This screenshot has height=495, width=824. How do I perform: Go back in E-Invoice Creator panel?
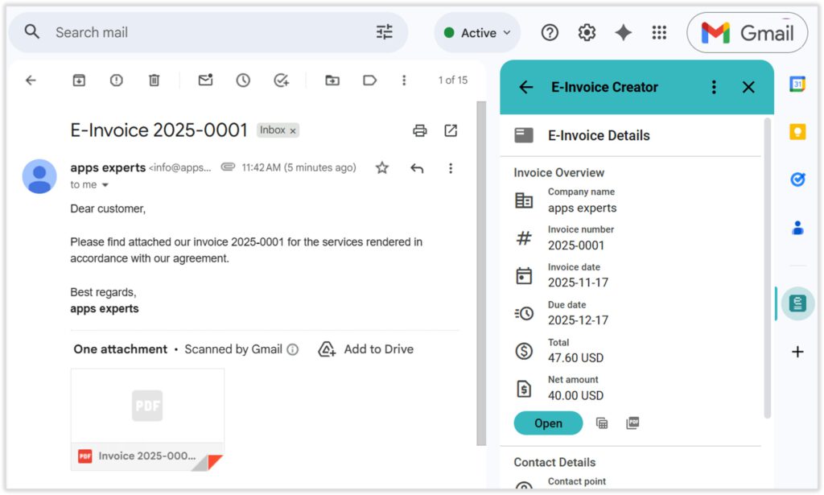click(x=526, y=87)
